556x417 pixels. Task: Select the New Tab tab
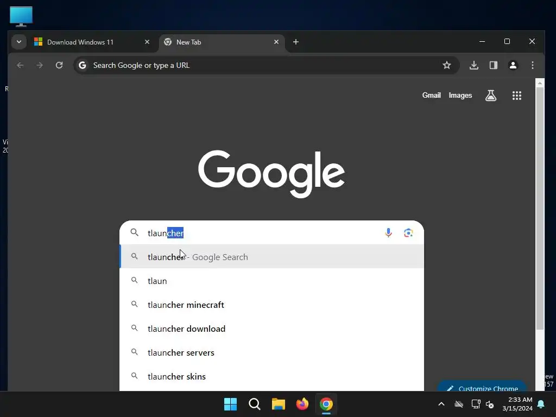pos(222,42)
